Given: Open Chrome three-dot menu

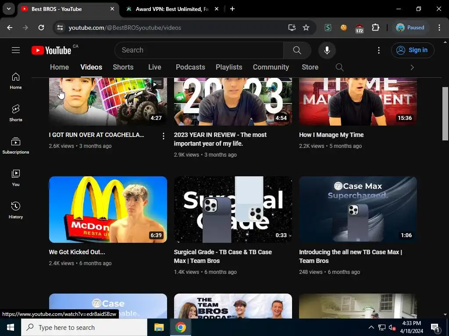Looking at the screenshot, I should point(439,28).
